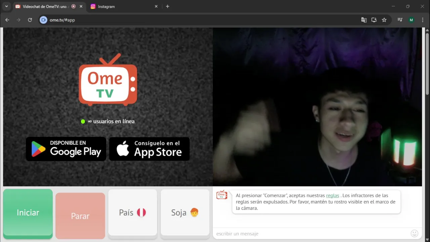430x242 pixels.
Task: Reload the ome.tv page
Action: pos(30,20)
